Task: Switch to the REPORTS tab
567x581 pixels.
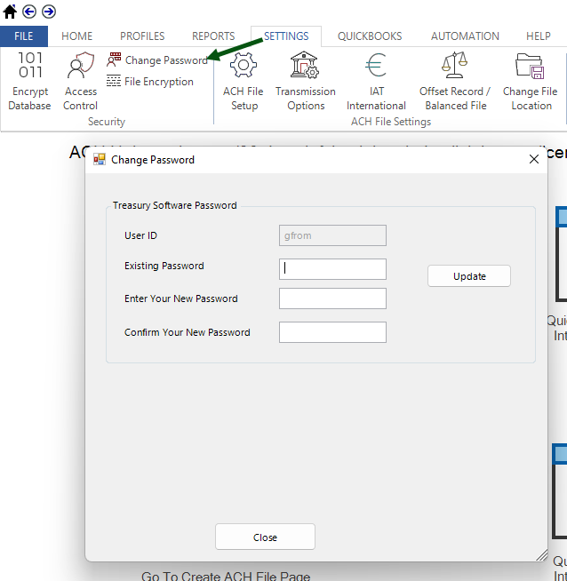Action: [213, 36]
